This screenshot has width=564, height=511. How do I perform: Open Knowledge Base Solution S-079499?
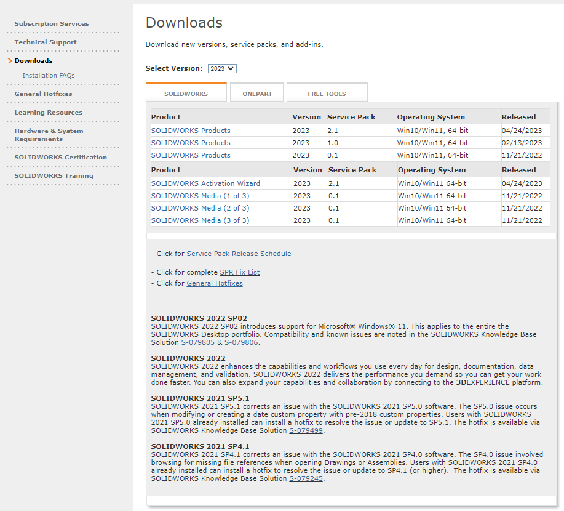(306, 430)
